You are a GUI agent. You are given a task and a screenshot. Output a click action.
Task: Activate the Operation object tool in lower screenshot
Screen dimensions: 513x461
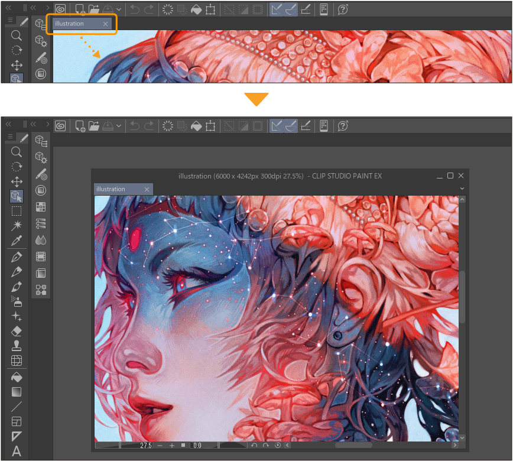[17, 196]
